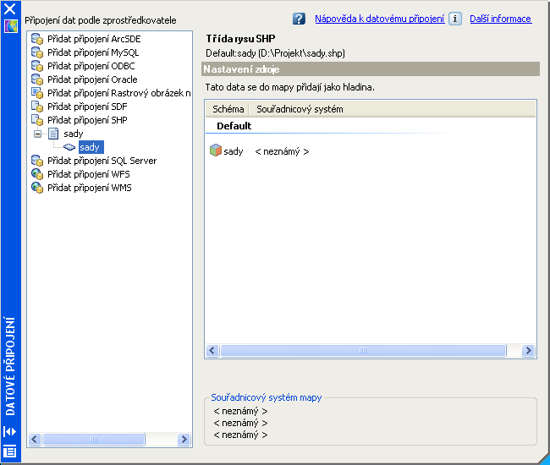Click the info icon beside Další informace
The height and width of the screenshot is (465, 550).
tap(455, 19)
